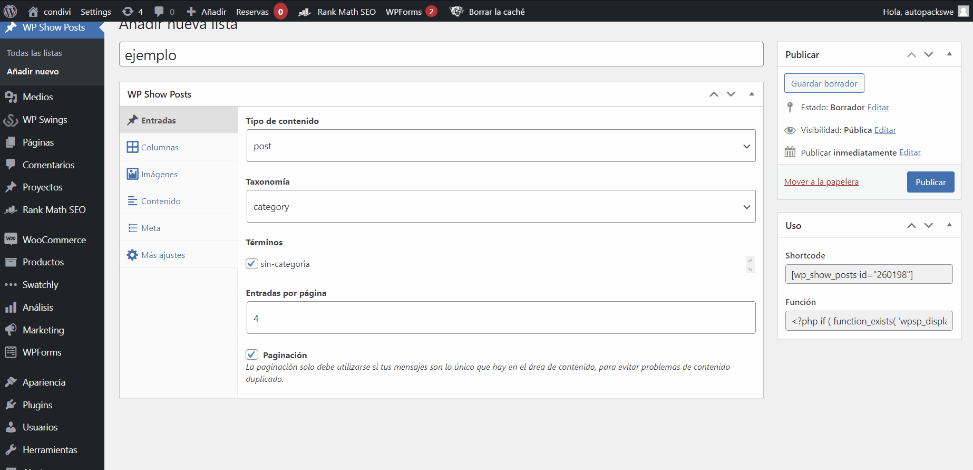Switch to the Columnas tab

pyautogui.click(x=160, y=147)
